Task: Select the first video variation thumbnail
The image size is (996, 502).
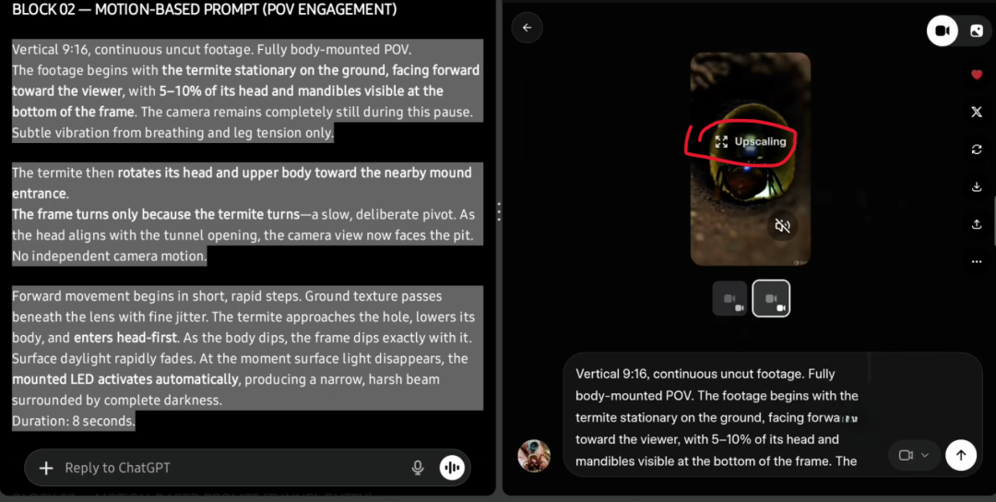Action: 729,298
